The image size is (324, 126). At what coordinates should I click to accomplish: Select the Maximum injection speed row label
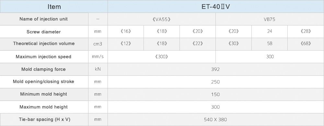pyautogui.click(x=43, y=57)
